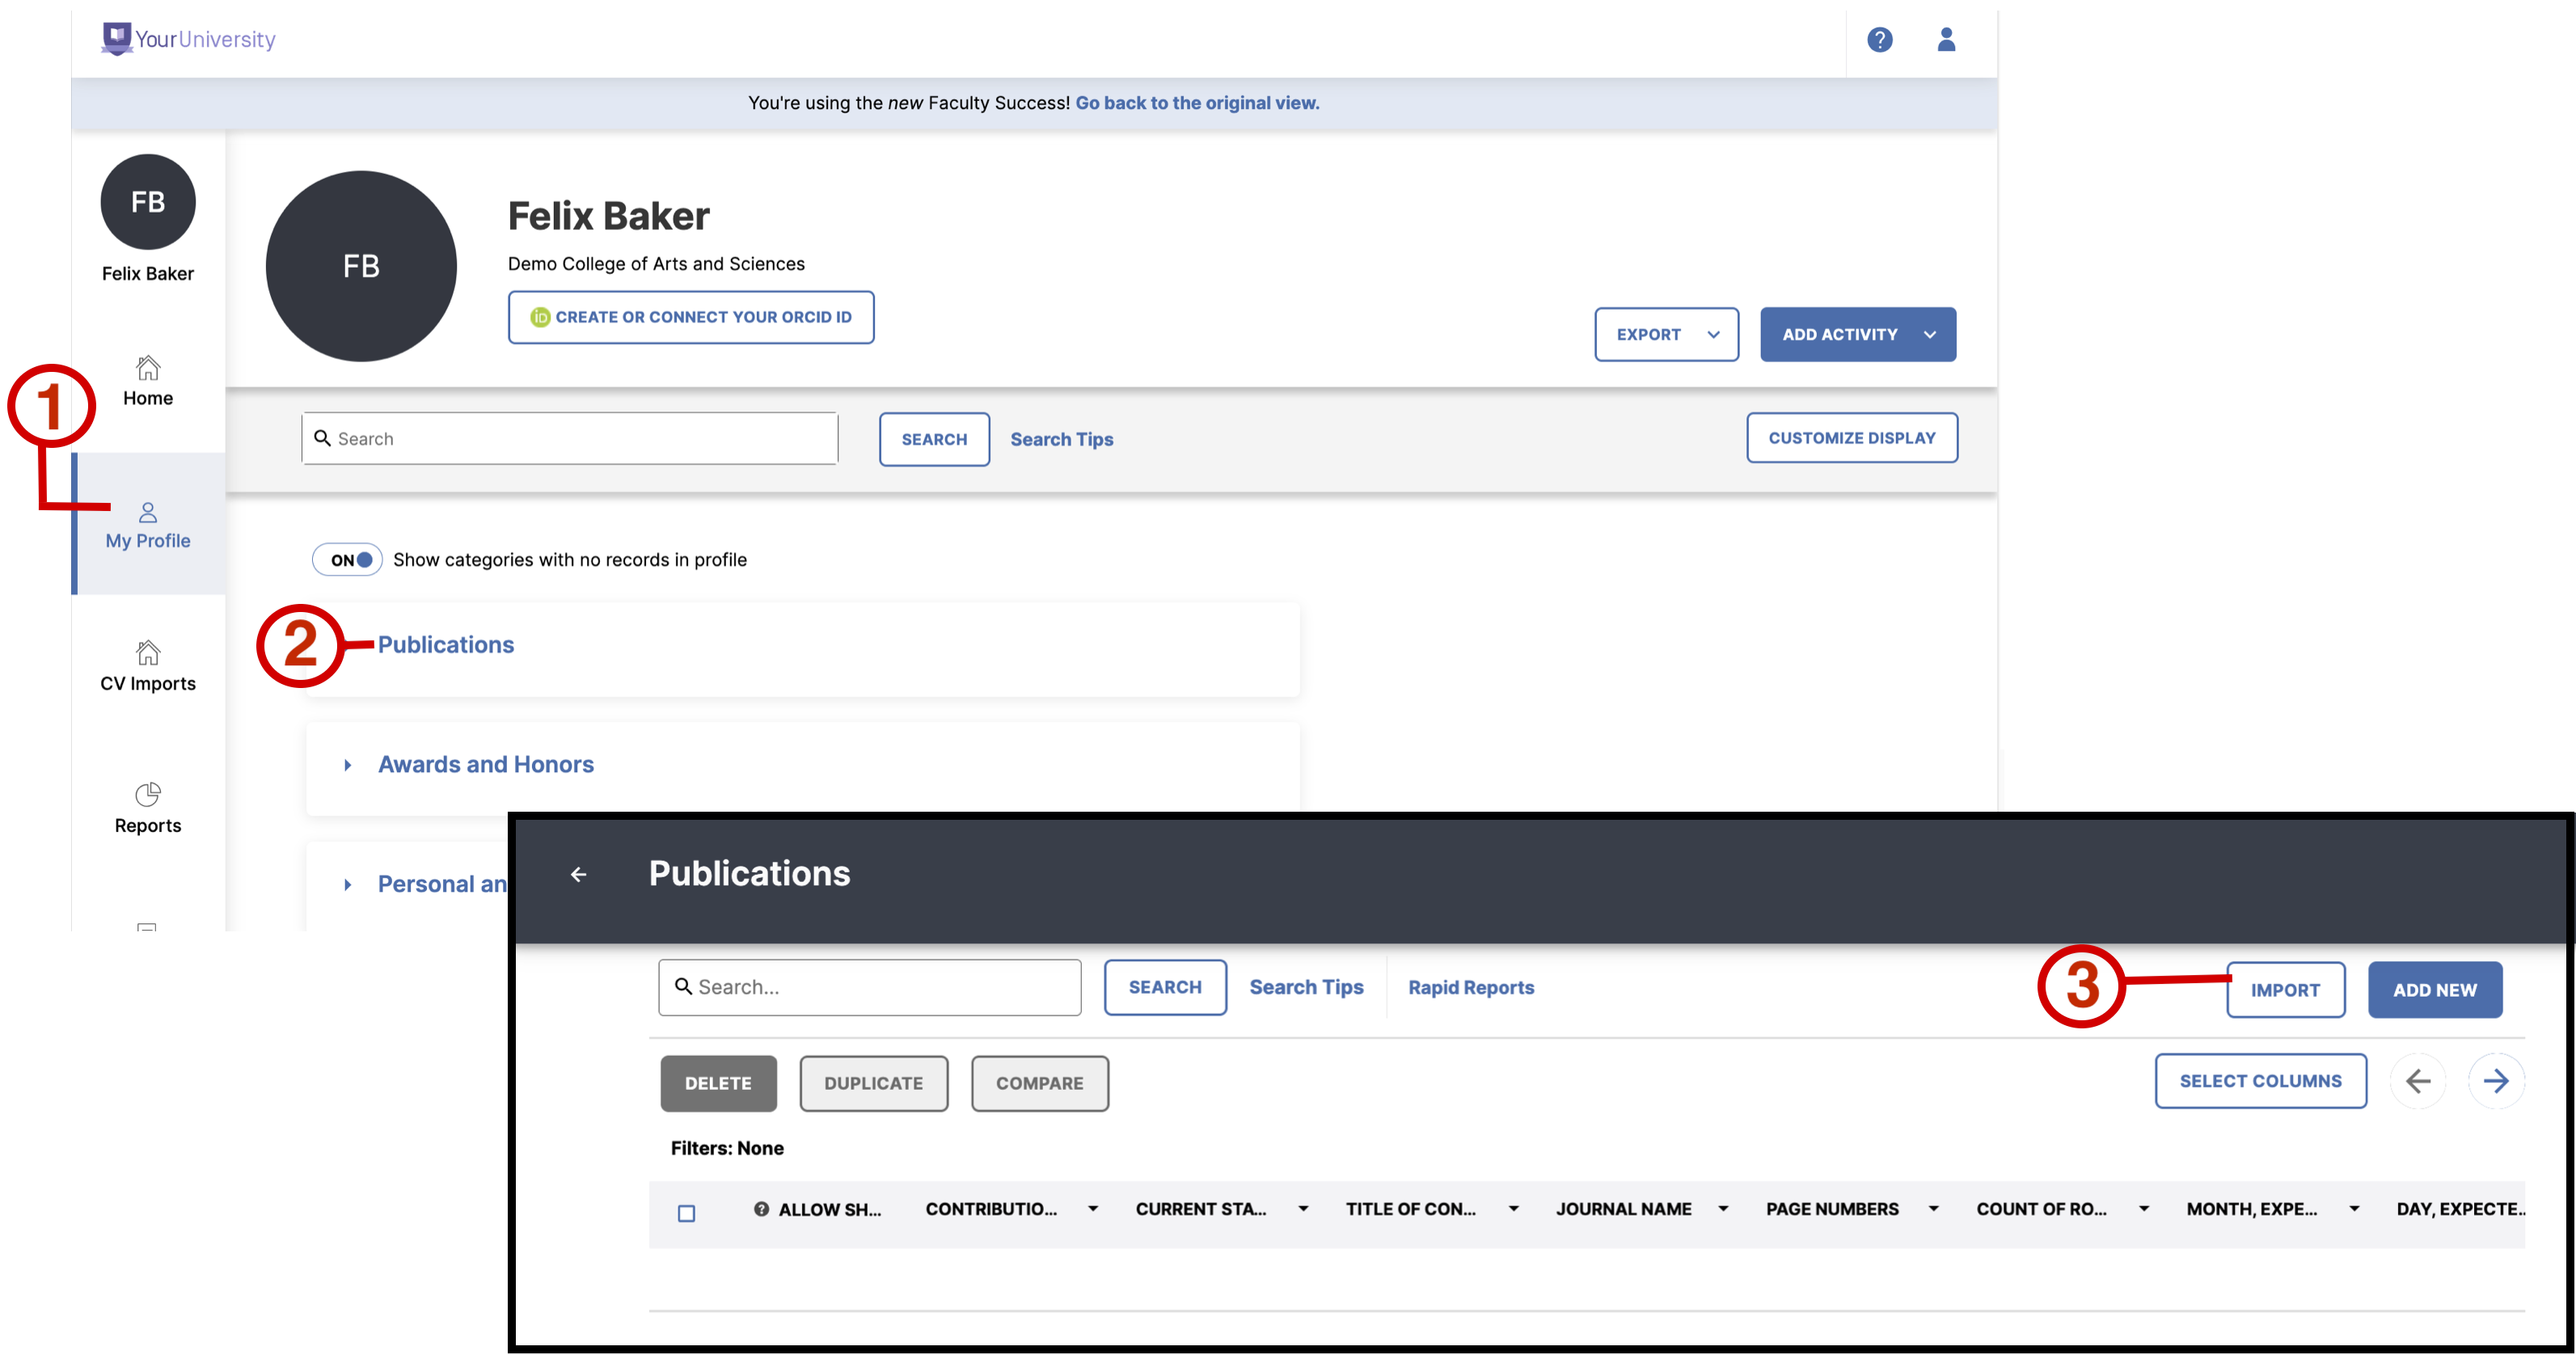Click the Page Numbers column header

1832,1209
